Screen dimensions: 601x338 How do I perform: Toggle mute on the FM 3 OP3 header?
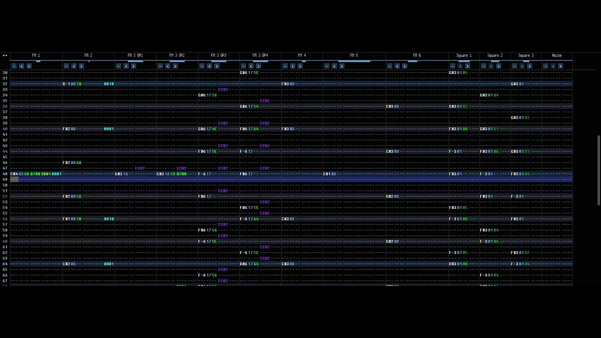click(219, 55)
